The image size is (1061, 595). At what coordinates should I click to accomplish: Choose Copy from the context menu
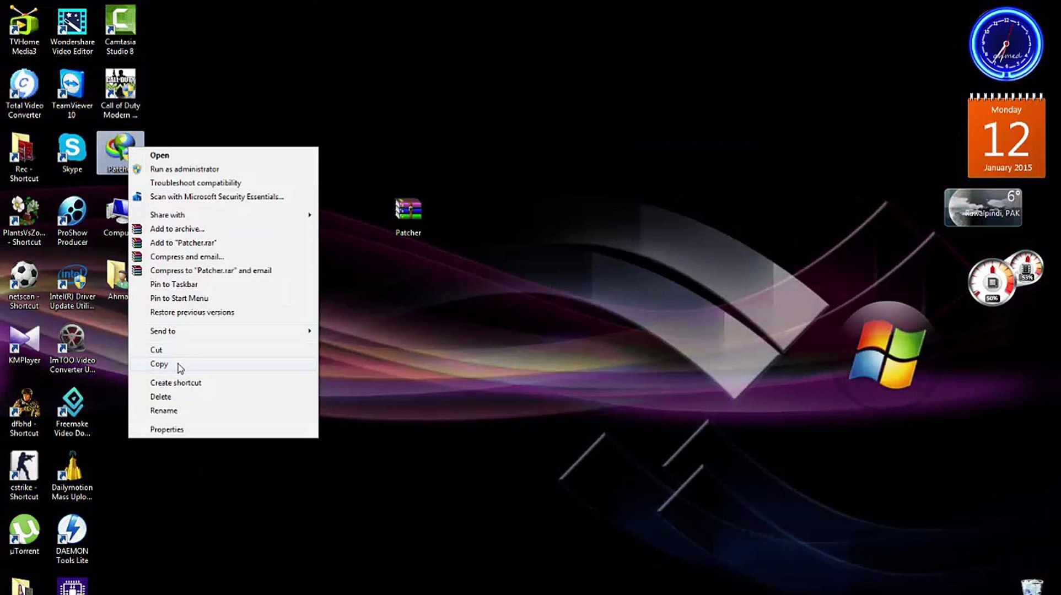coord(223,364)
